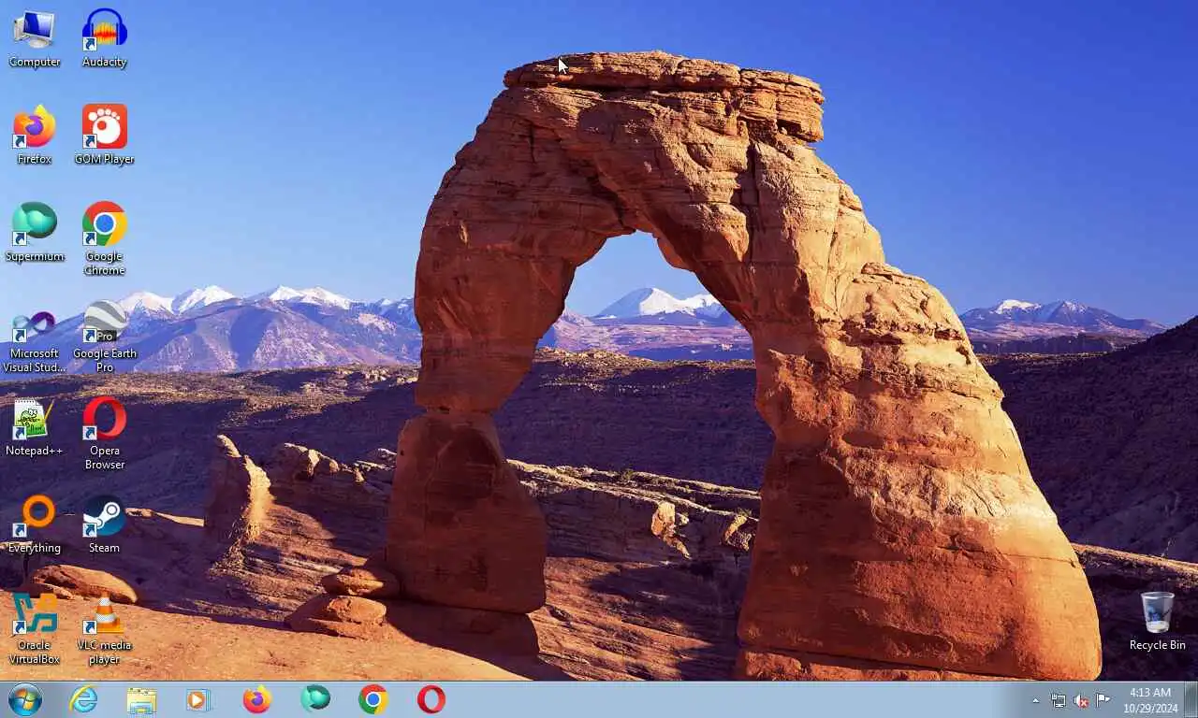Launch Opera from the taskbar
Screen dimensions: 1198x718
click(x=431, y=699)
